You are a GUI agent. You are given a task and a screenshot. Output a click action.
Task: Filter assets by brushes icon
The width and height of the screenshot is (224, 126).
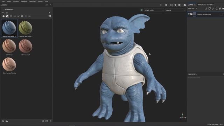18,16
